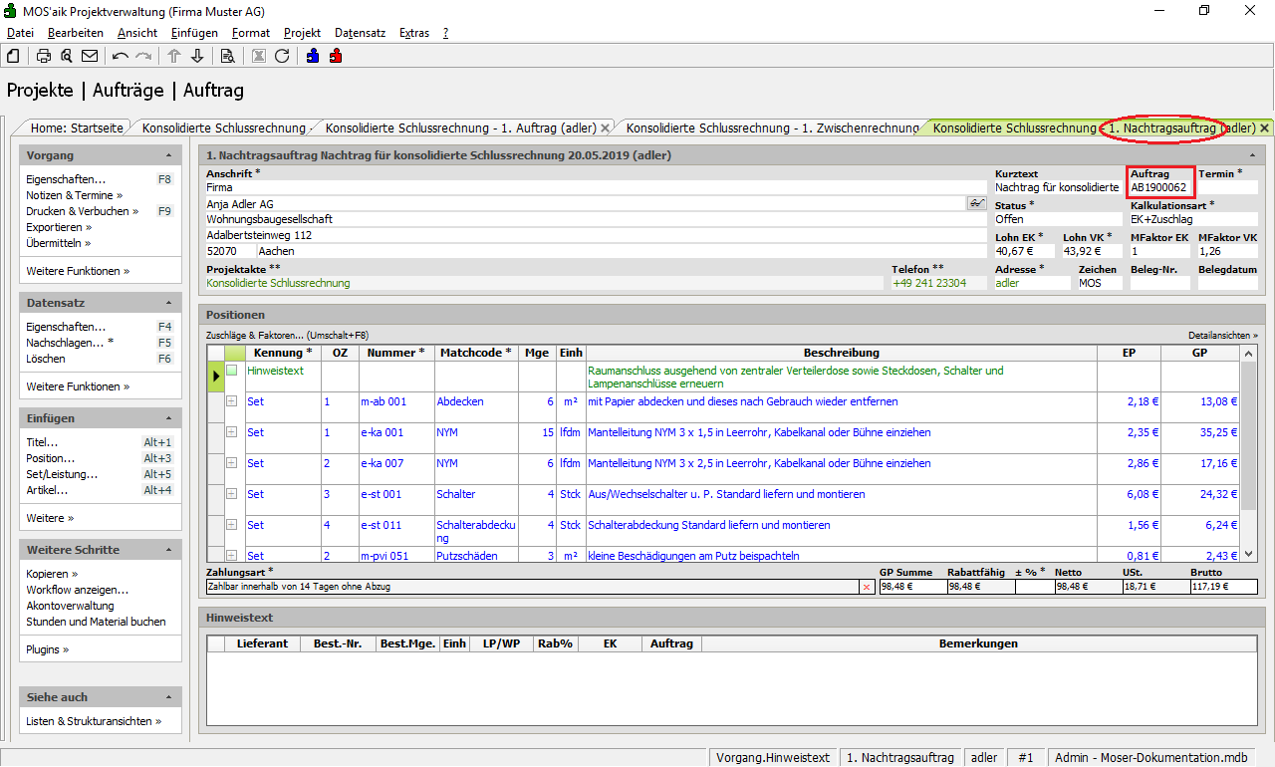
Task: Click the blue puzzle piece icon
Action: tap(313, 56)
